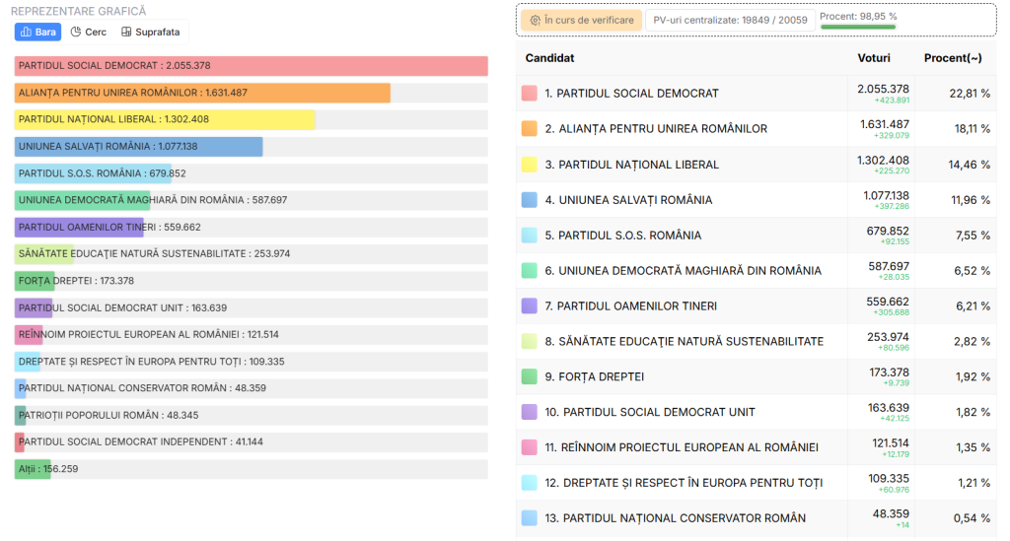
Task: Click the pink swatch for Reînnoim Proiectul European
Action: tap(529, 447)
